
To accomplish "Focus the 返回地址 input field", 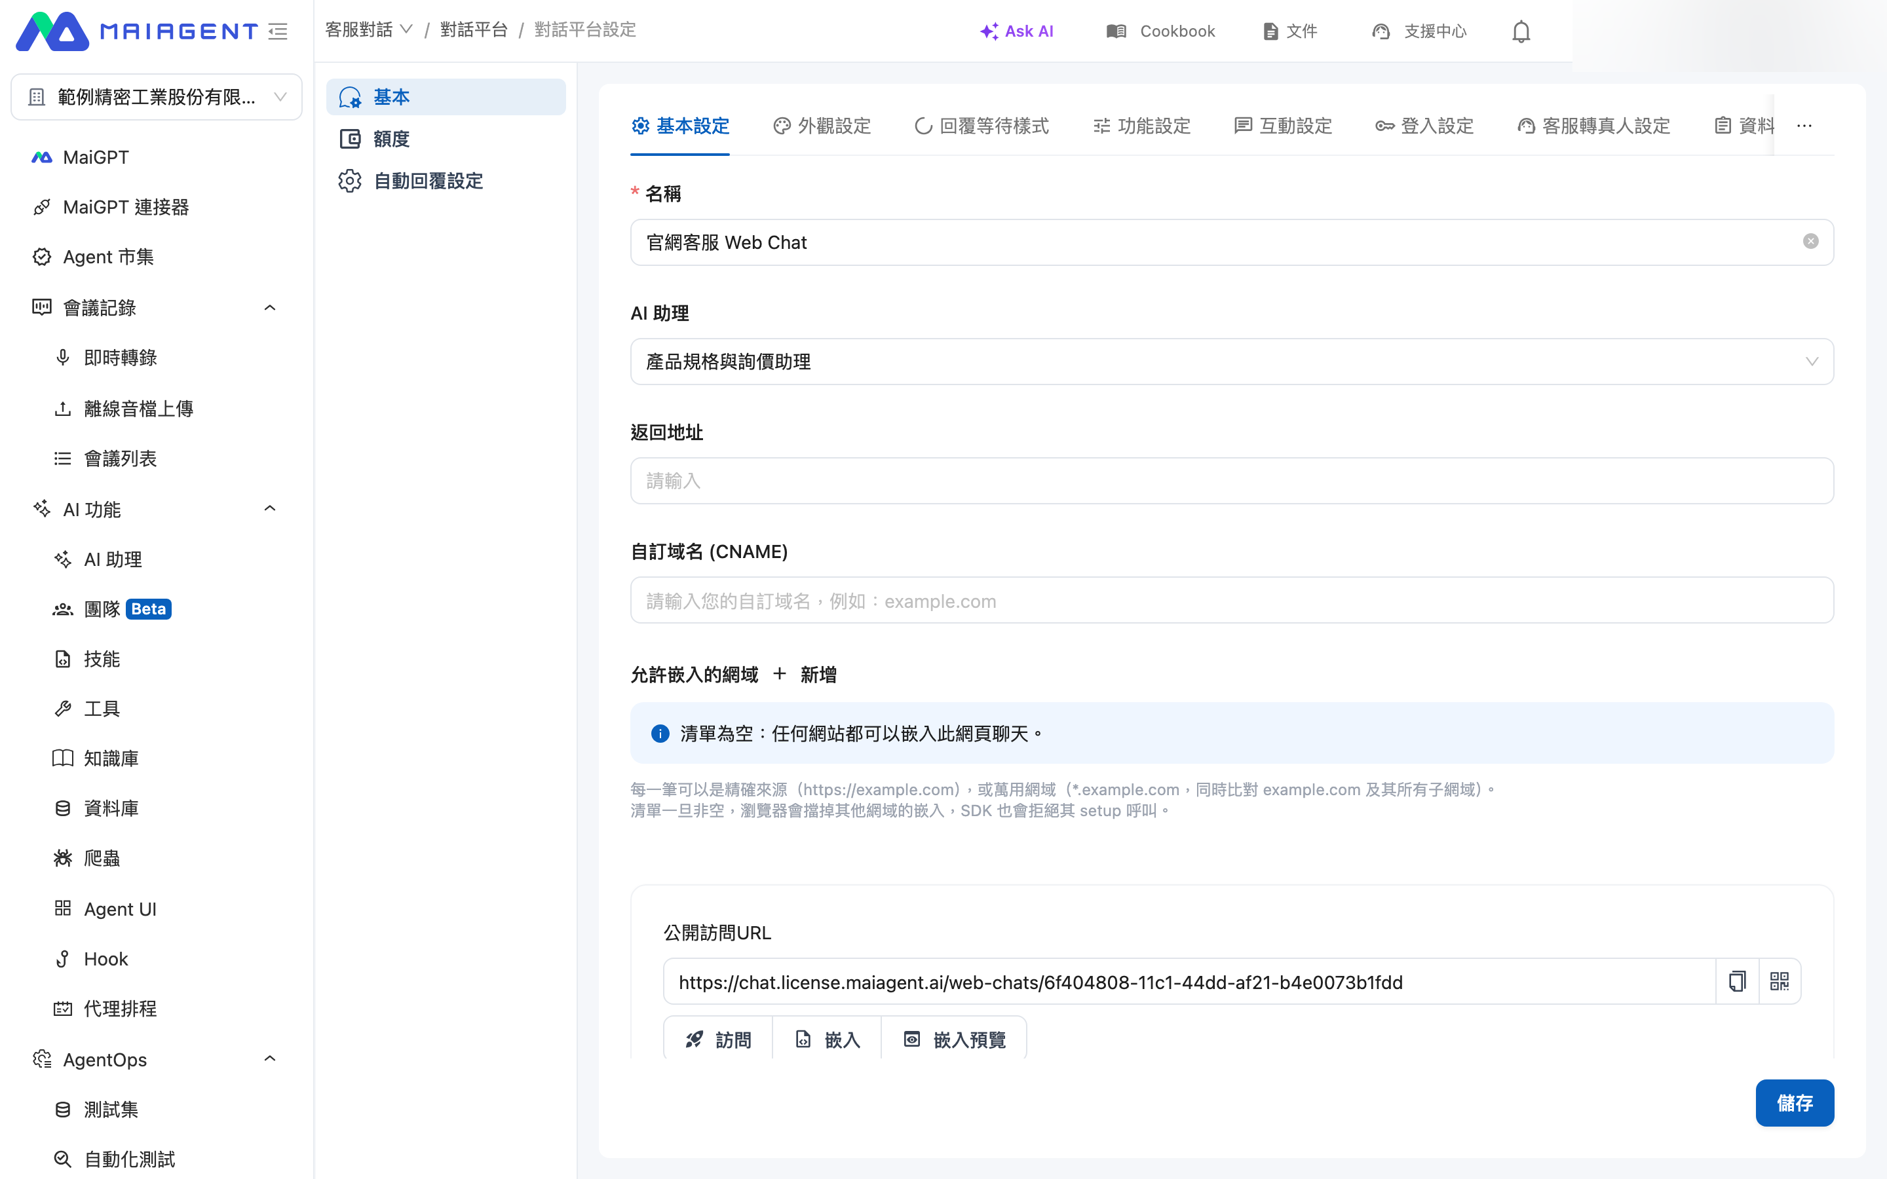I will 1231,480.
